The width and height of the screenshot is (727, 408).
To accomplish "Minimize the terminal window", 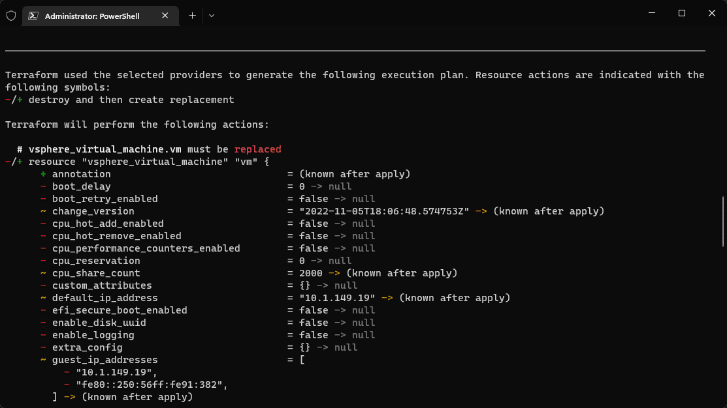I will point(651,13).
